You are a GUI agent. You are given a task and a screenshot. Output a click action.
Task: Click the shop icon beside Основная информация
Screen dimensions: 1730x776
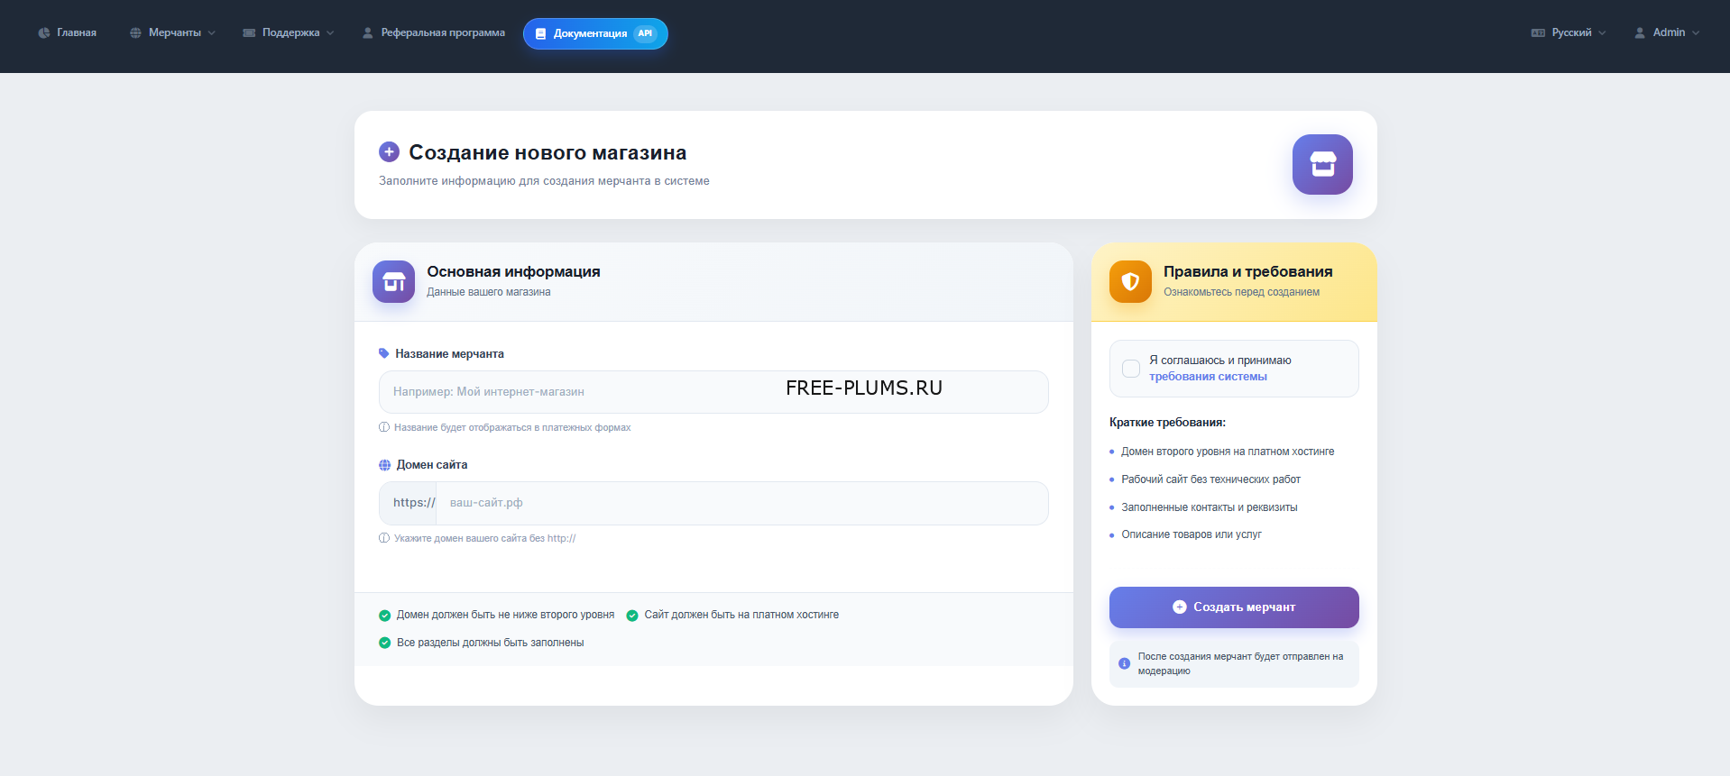pos(393,282)
